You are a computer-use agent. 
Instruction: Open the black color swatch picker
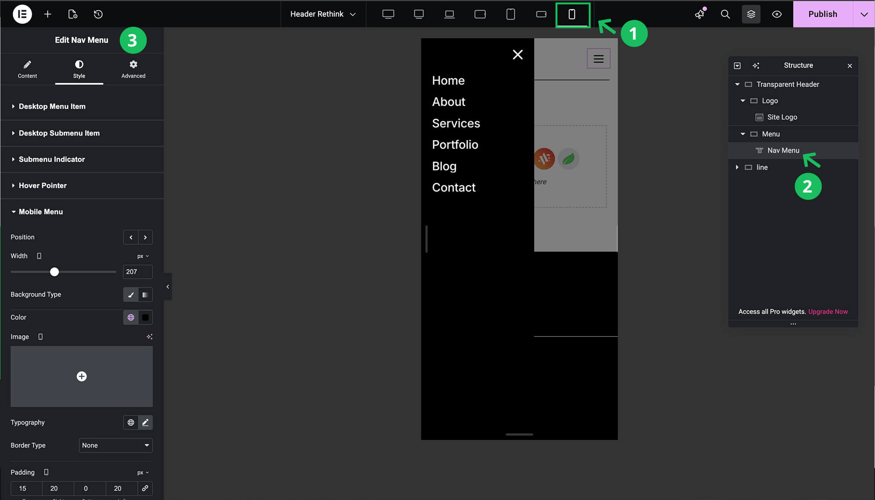145,317
